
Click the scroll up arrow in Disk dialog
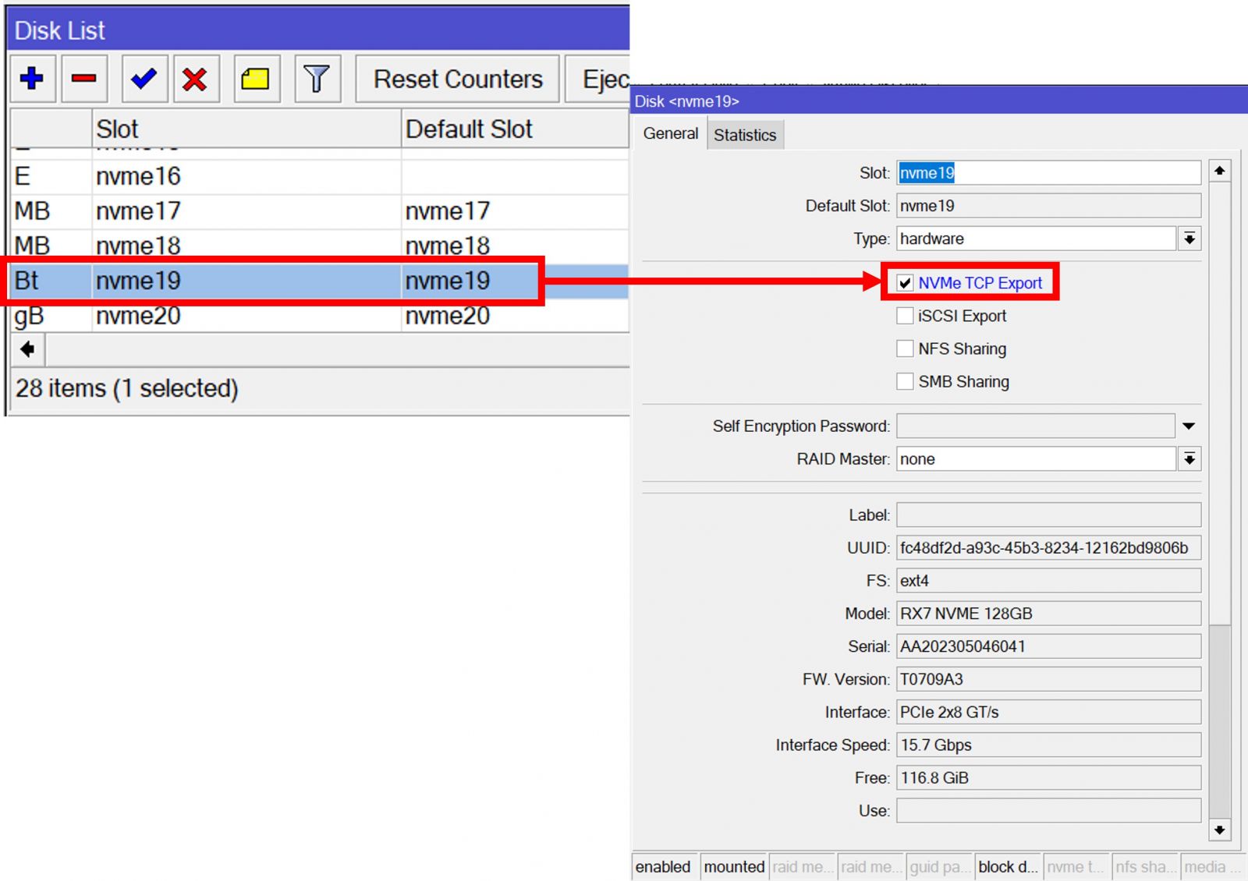(x=1219, y=171)
